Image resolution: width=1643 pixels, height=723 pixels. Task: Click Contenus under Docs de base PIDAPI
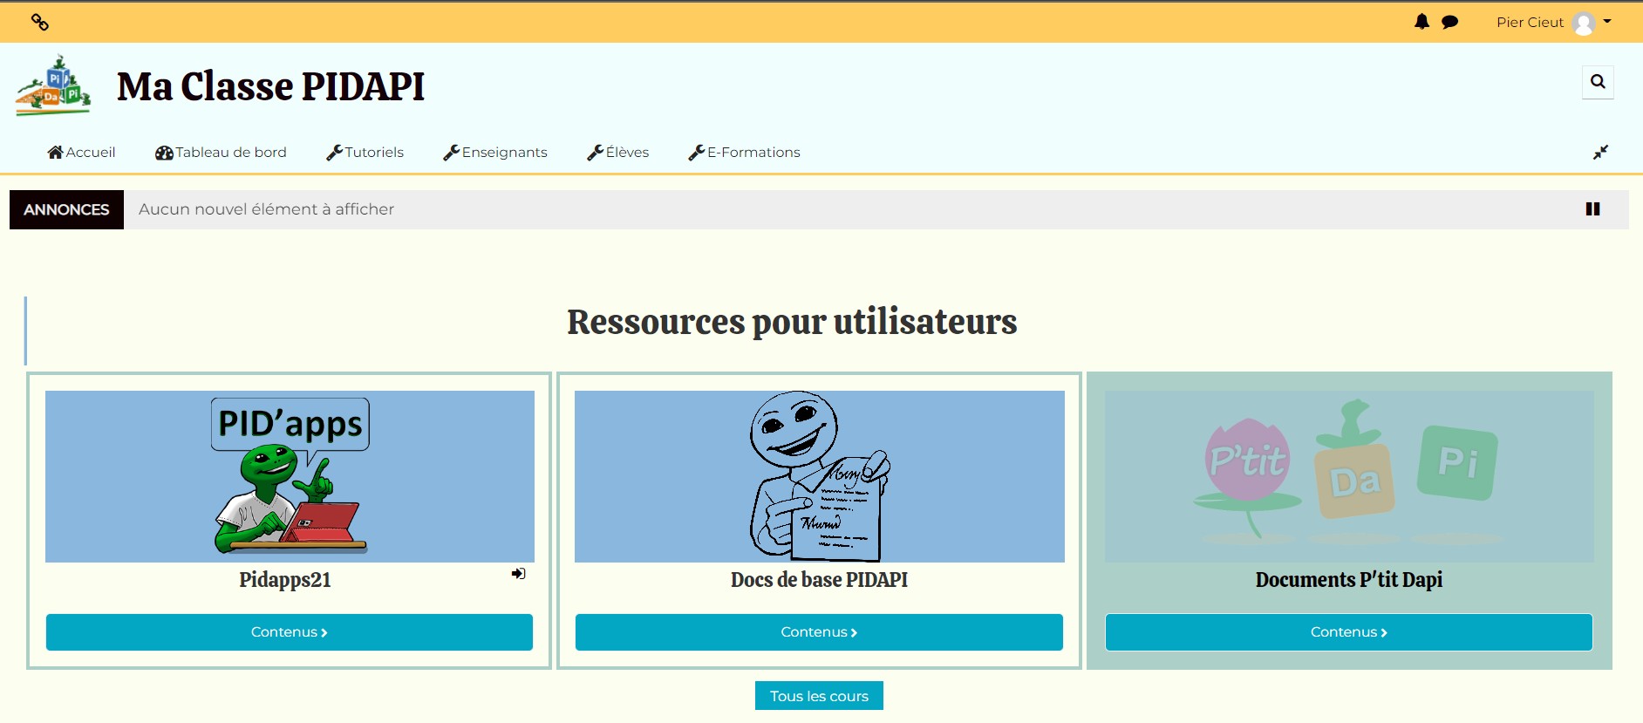[x=819, y=632]
